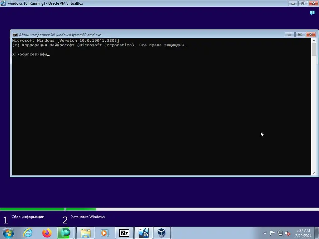Open the VirtualBox window system icon
The height and width of the screenshot is (239, 319).
tap(3, 3)
